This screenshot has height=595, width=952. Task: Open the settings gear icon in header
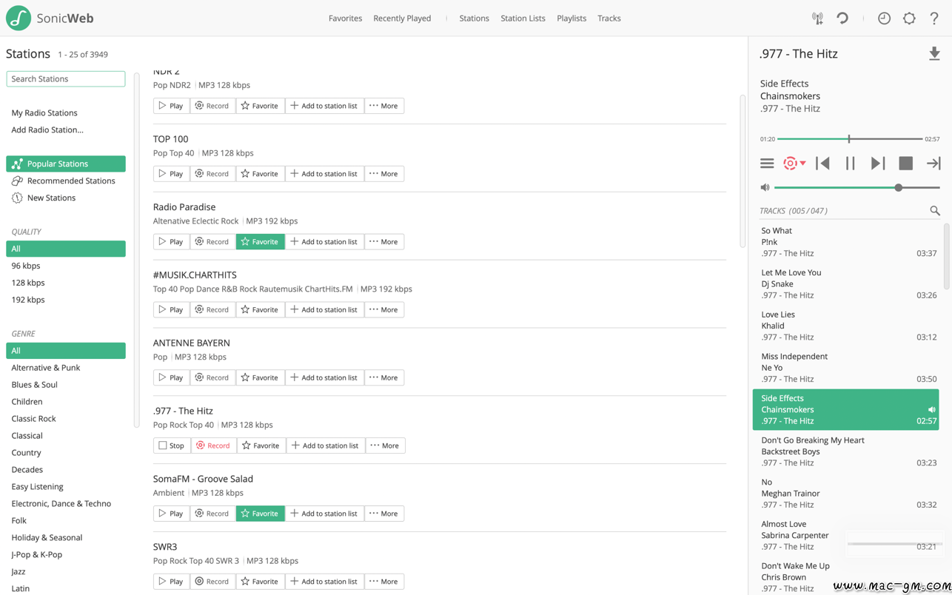point(909,19)
